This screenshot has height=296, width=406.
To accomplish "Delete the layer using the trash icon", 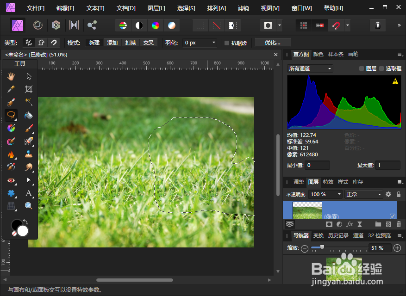I will 399,223.
